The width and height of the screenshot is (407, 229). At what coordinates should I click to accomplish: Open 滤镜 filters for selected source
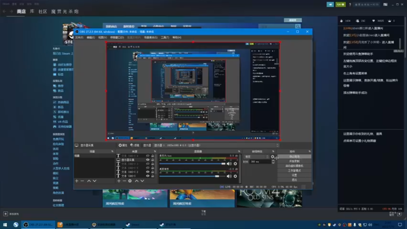[135, 146]
